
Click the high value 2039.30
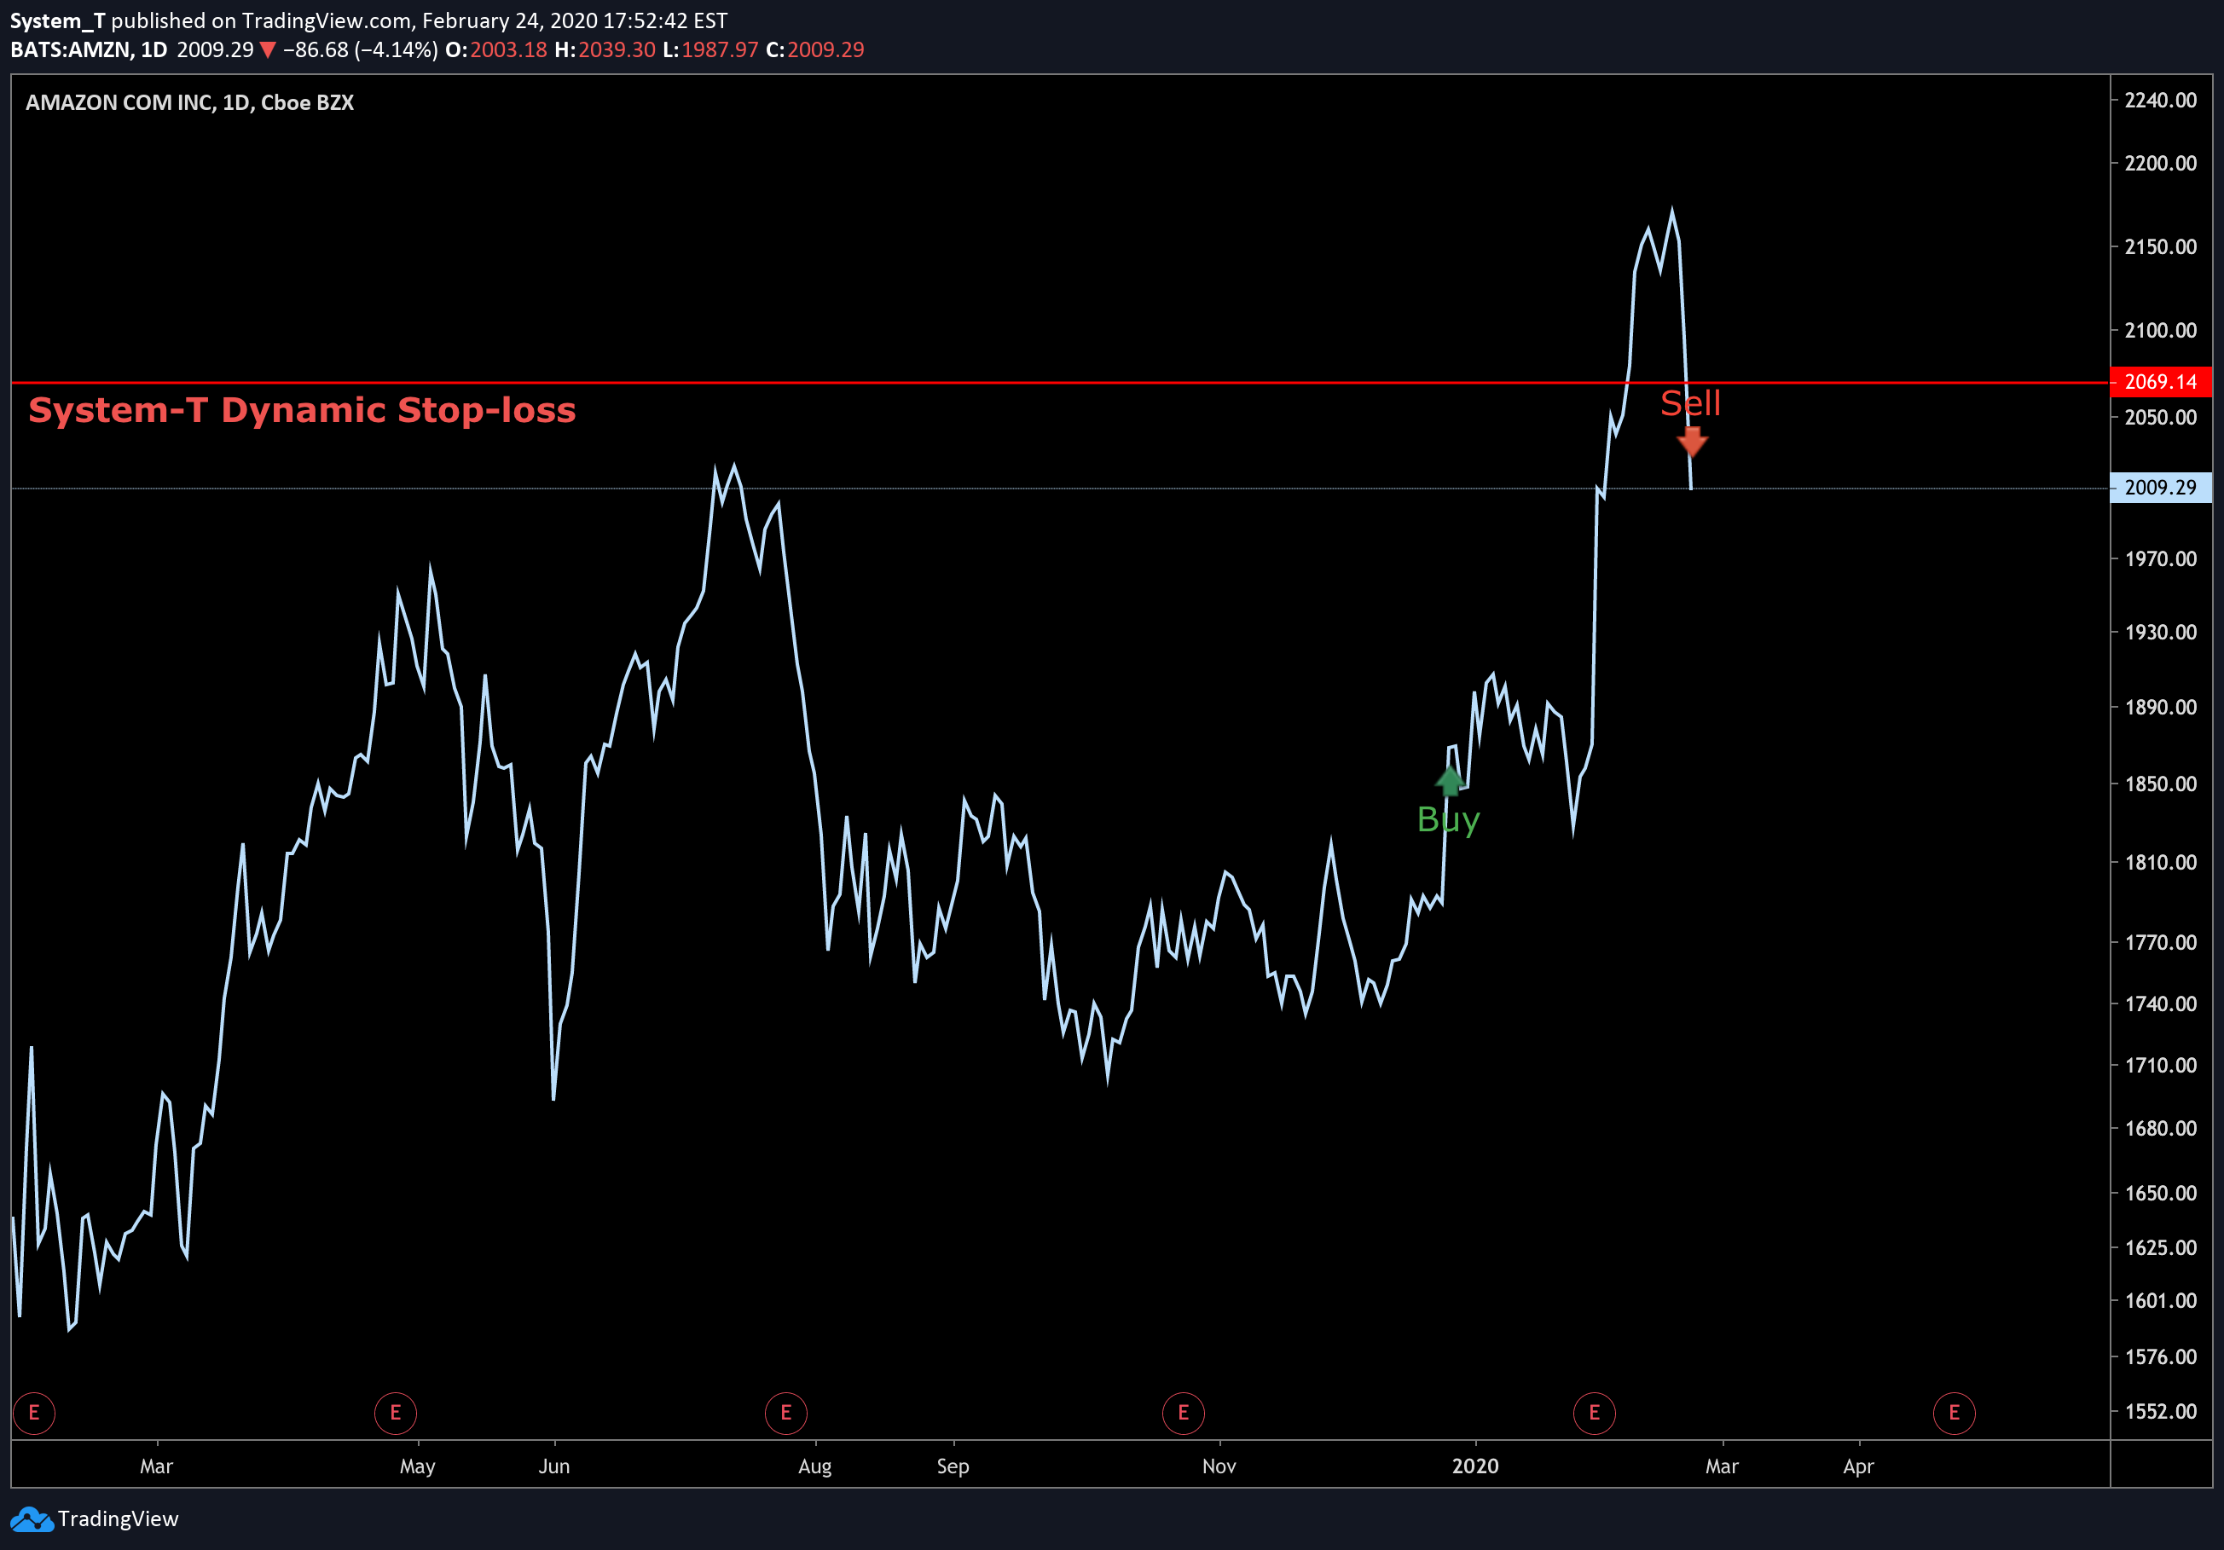click(x=617, y=49)
